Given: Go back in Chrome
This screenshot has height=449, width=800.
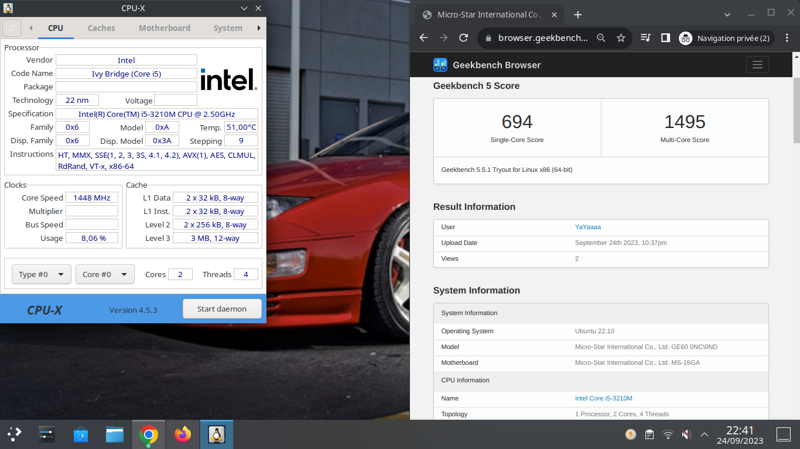Looking at the screenshot, I should [x=424, y=38].
